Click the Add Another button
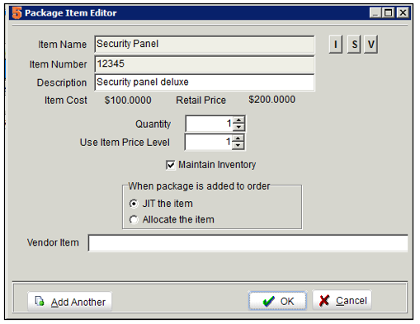The width and height of the screenshot is (420, 324). (70, 302)
